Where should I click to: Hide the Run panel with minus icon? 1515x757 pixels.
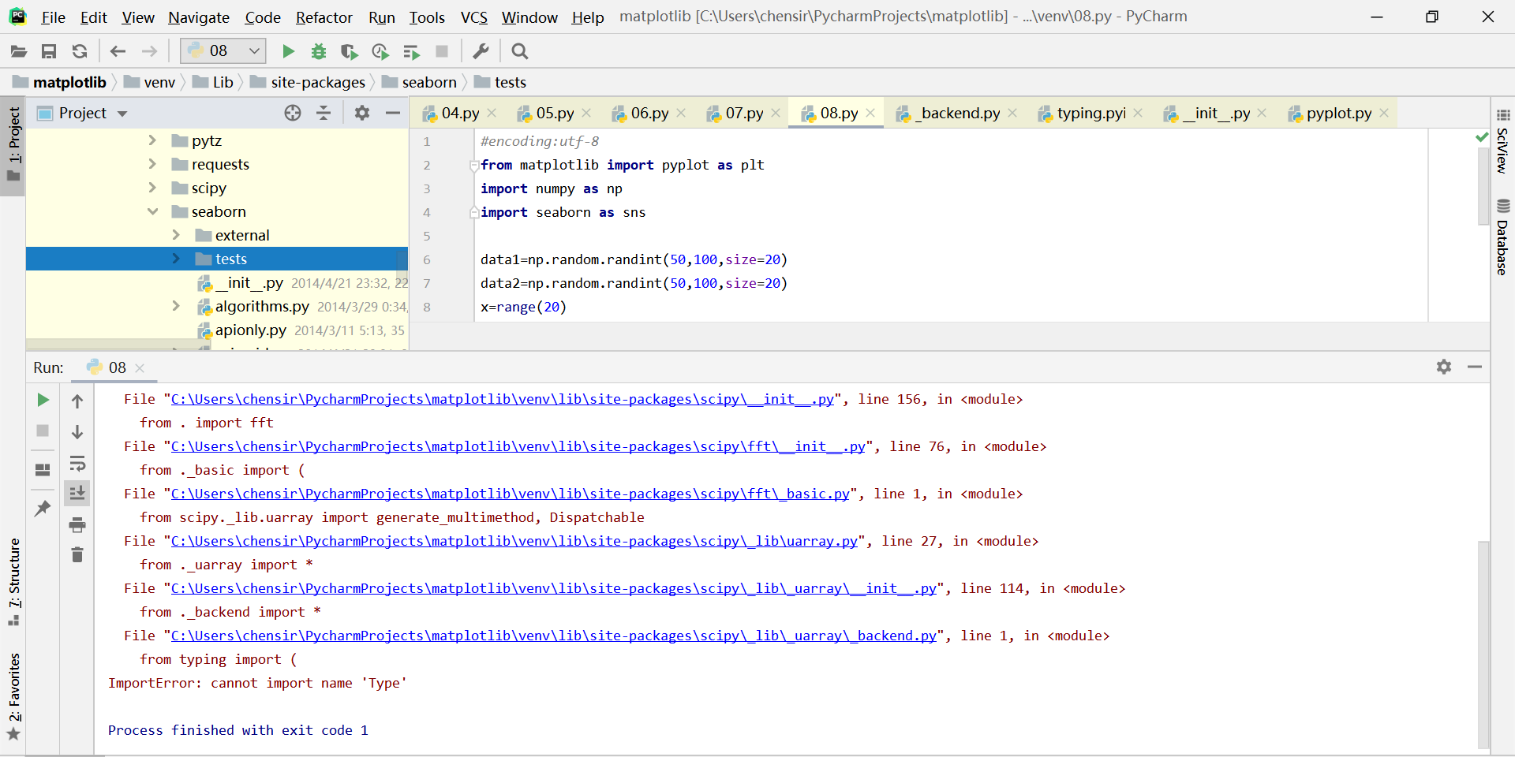coord(1475,367)
